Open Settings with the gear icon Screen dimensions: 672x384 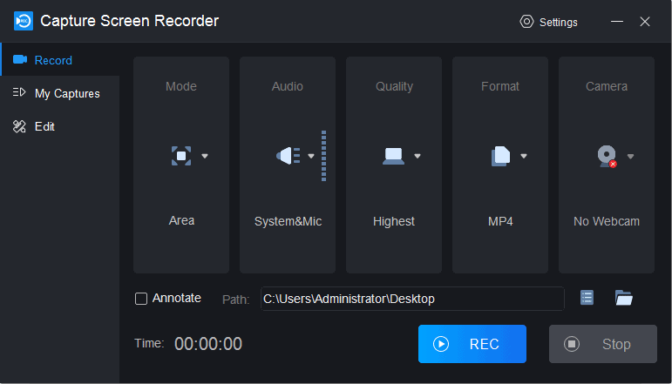click(x=526, y=22)
